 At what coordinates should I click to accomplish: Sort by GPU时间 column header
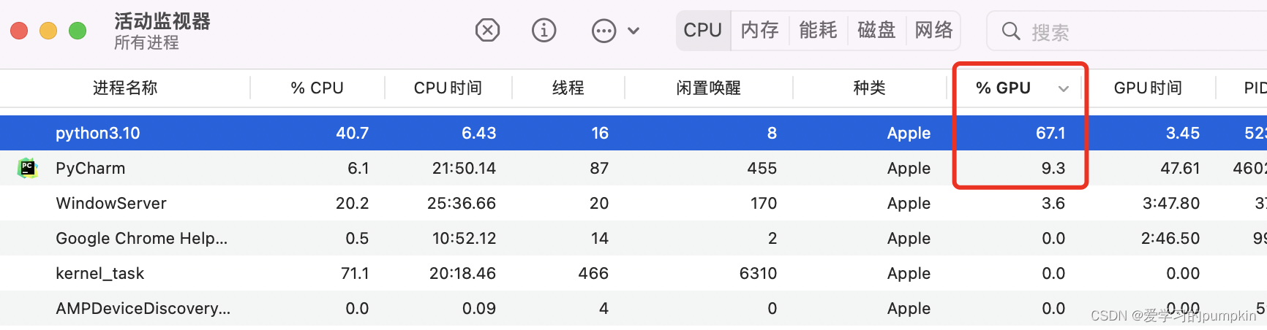[x=1148, y=88]
